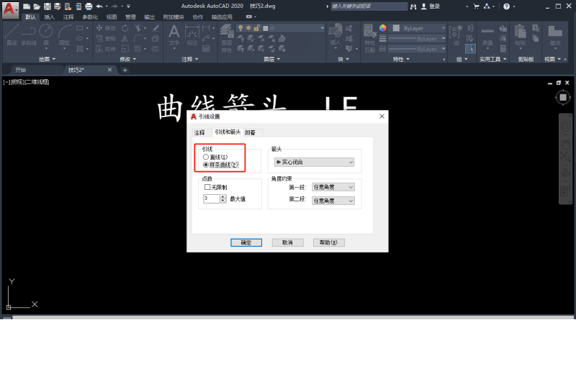Click the Trim scissors icon
Viewport: 576px width, 366px height.
(138, 28)
